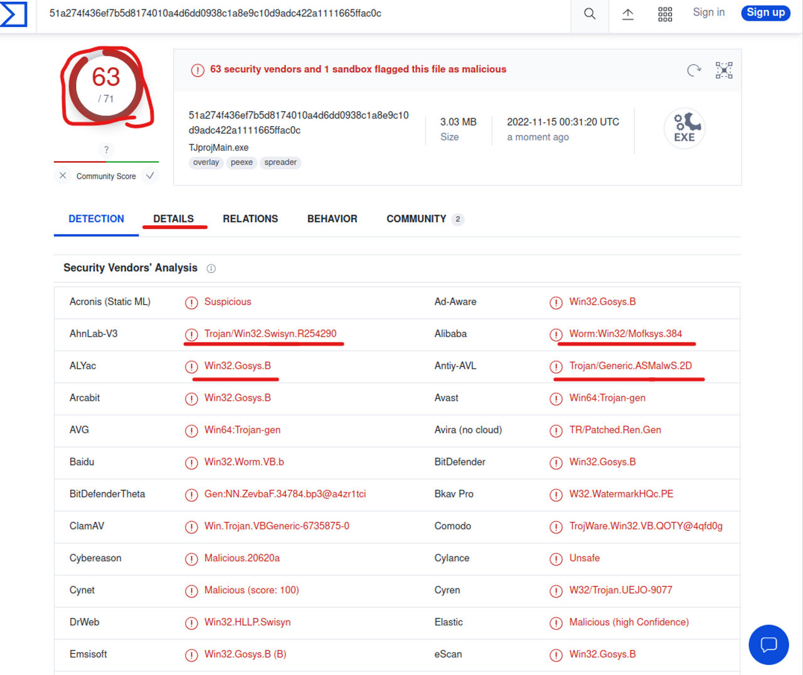The height and width of the screenshot is (675, 803).
Task: Click the file hash text in summary
Action: click(x=299, y=123)
